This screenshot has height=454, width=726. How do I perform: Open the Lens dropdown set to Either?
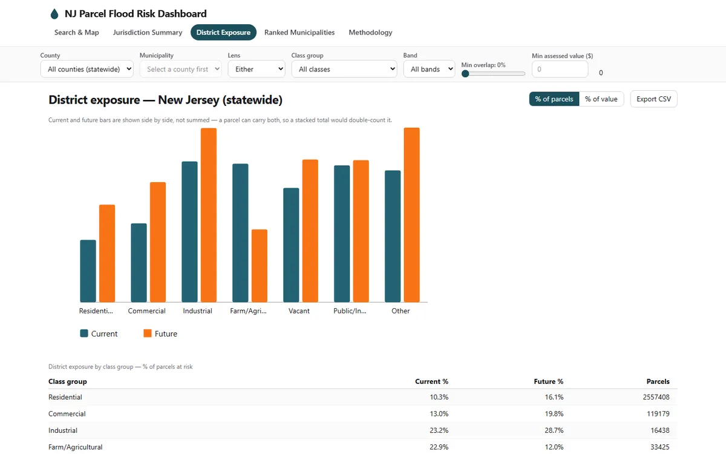click(x=257, y=69)
